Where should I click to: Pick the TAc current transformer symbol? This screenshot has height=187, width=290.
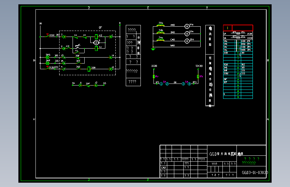pos(160,40)
